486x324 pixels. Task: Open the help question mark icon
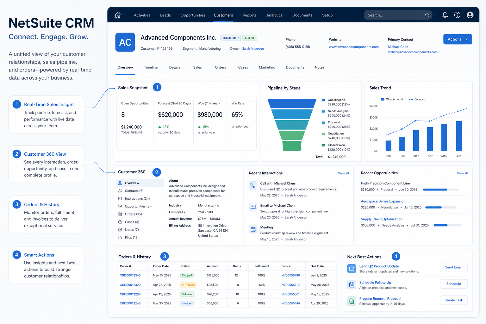pos(457,15)
